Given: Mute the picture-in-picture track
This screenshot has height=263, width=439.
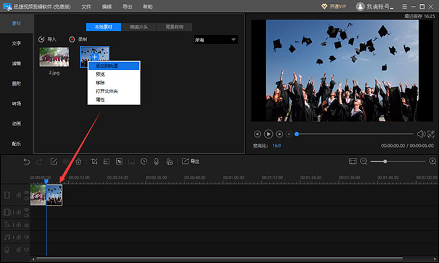Looking at the screenshot, I should (x=26, y=216).
